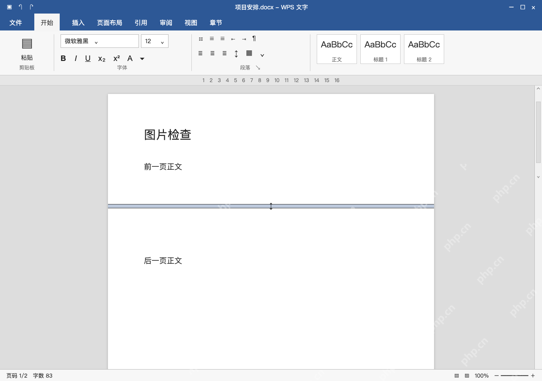Open the 视图 tab
The width and height of the screenshot is (542, 381).
[x=191, y=23]
